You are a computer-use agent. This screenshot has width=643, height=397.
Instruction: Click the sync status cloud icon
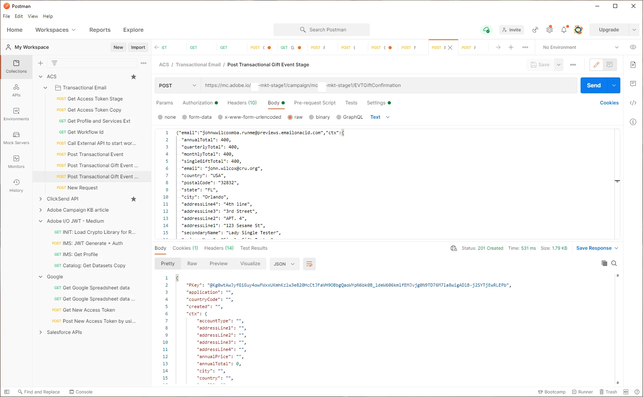[x=486, y=30]
